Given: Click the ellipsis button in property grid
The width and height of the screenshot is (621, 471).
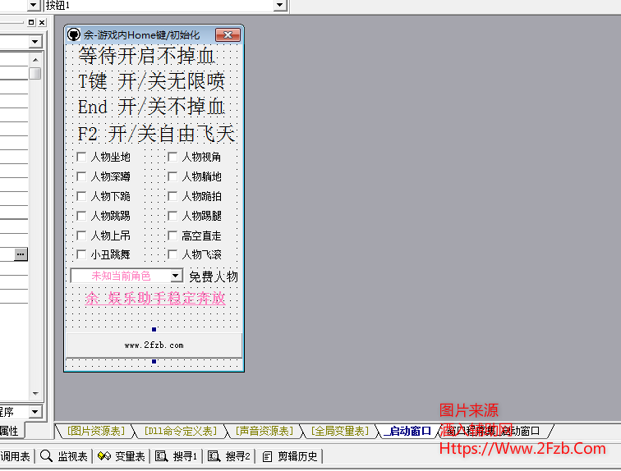Looking at the screenshot, I should coord(21,254).
